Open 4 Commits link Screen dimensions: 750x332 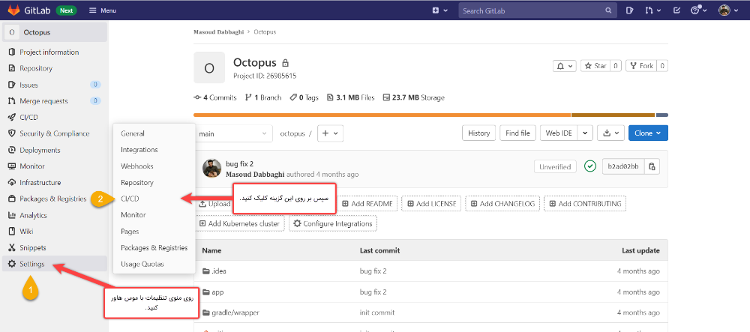215,97
